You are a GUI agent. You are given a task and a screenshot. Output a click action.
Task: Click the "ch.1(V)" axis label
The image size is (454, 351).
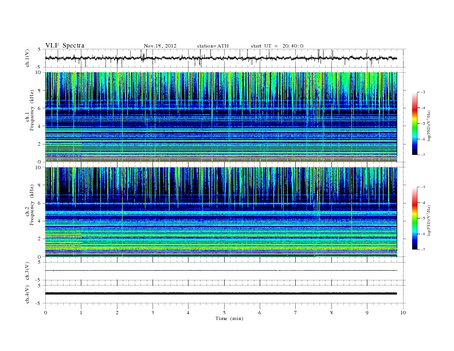point(28,58)
